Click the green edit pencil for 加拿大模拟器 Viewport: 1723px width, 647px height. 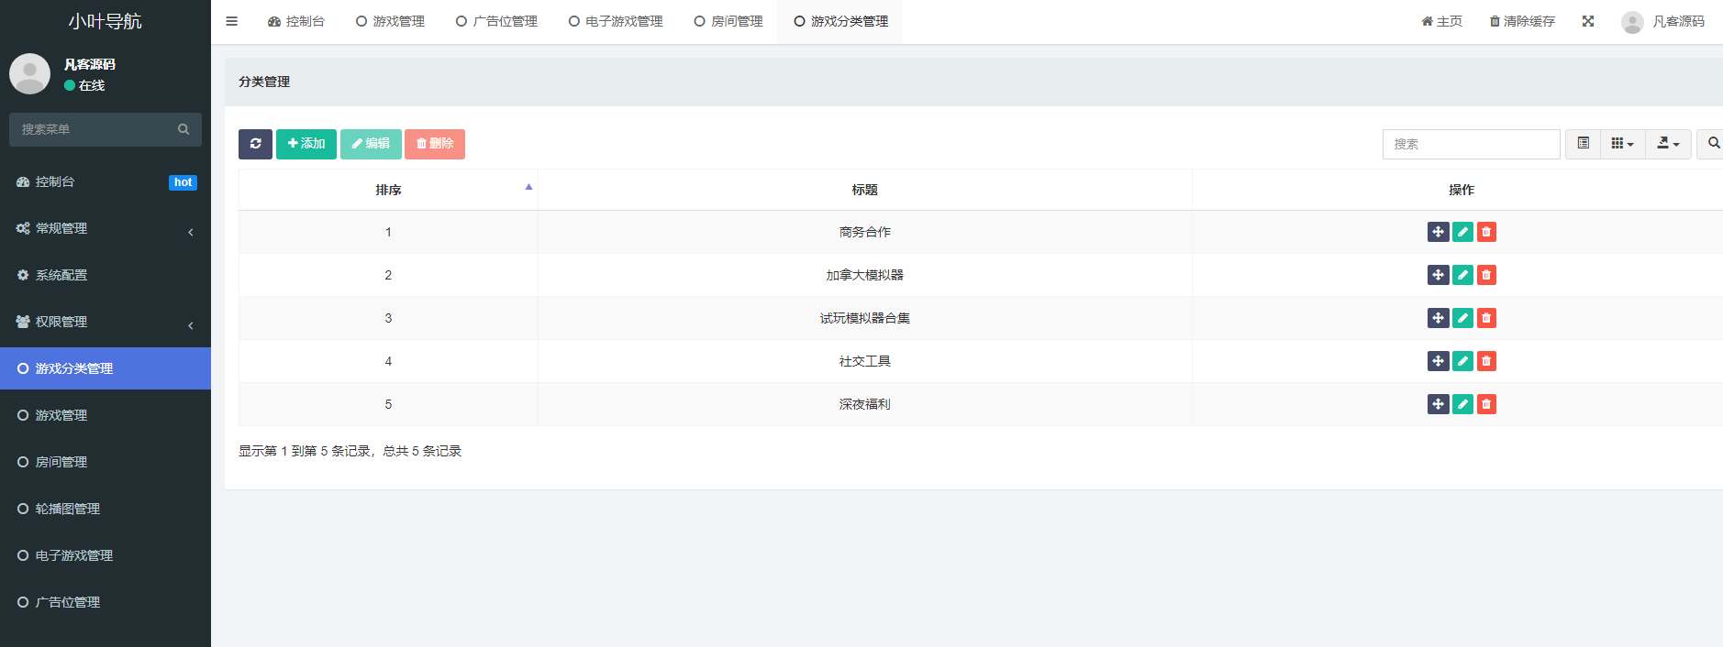point(1462,275)
